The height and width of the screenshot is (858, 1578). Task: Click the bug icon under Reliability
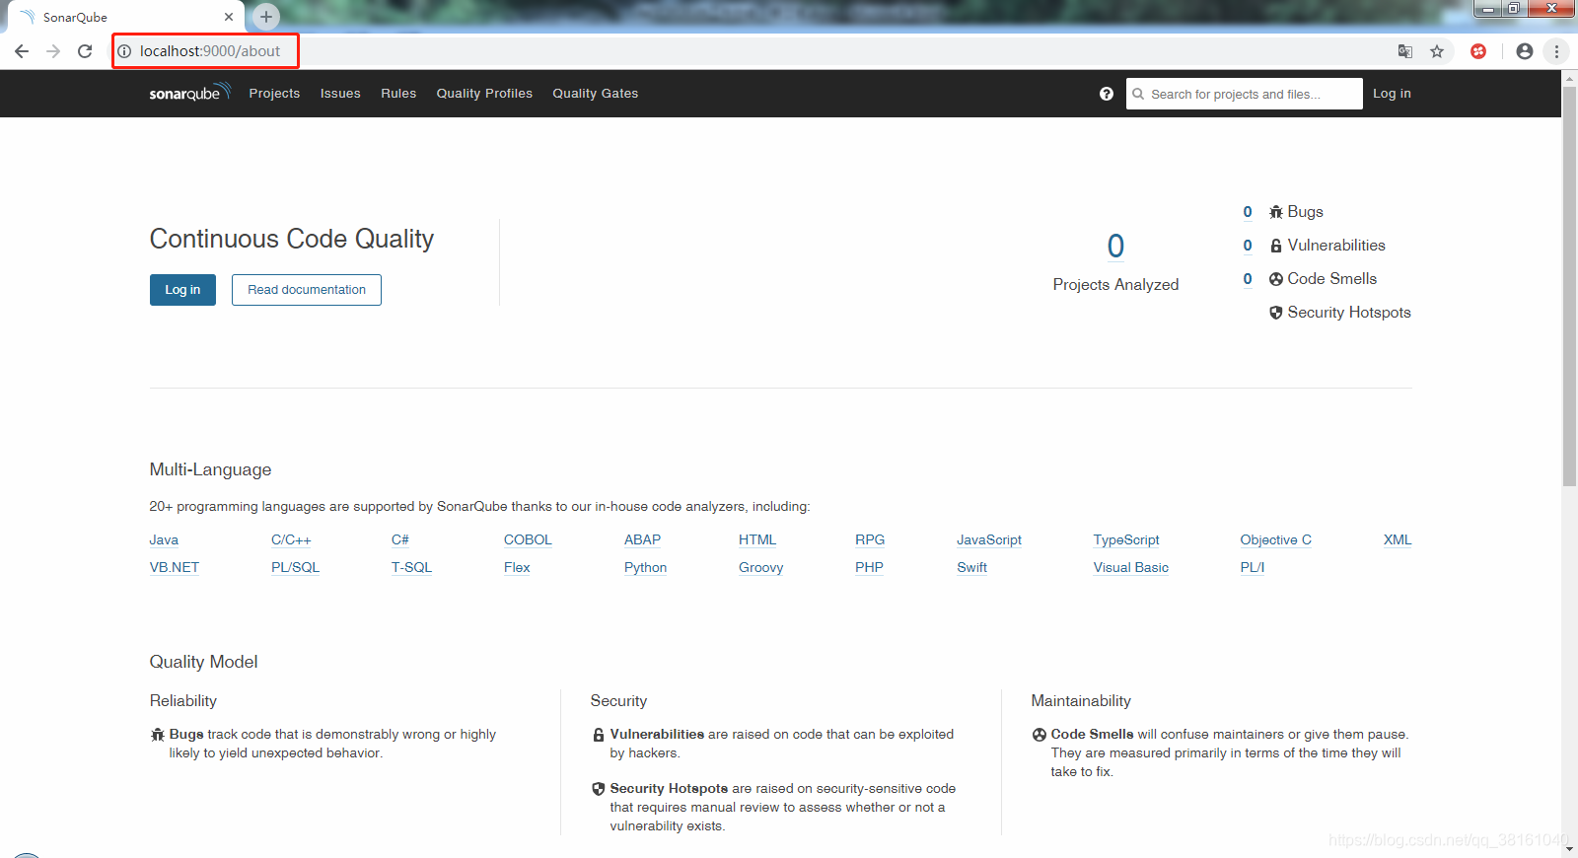point(158,735)
